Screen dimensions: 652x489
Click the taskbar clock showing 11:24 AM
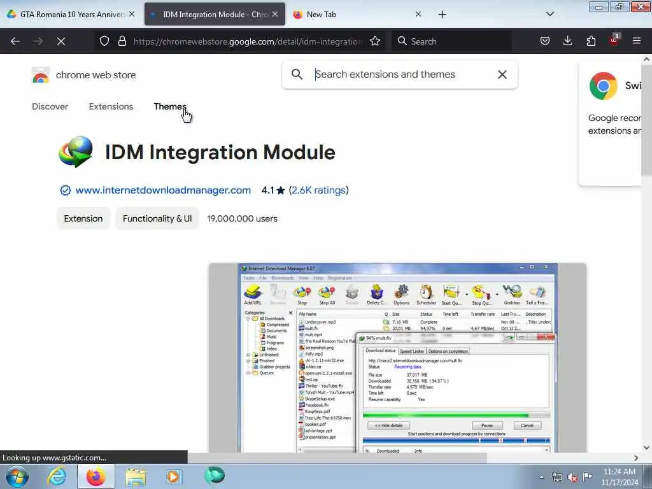point(620,477)
